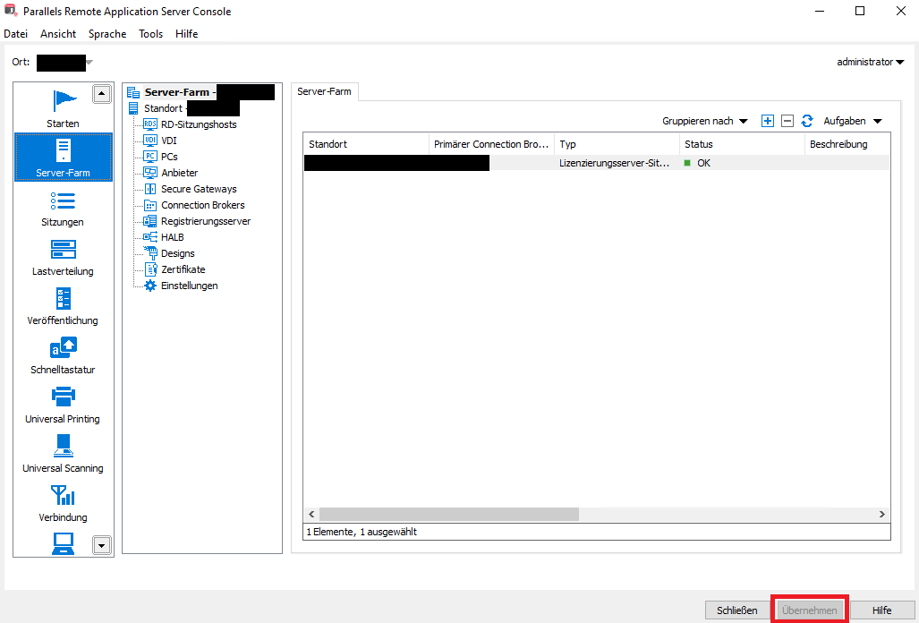Open the Universal Scanning scanner icon
The image size is (919, 623).
coord(63,446)
